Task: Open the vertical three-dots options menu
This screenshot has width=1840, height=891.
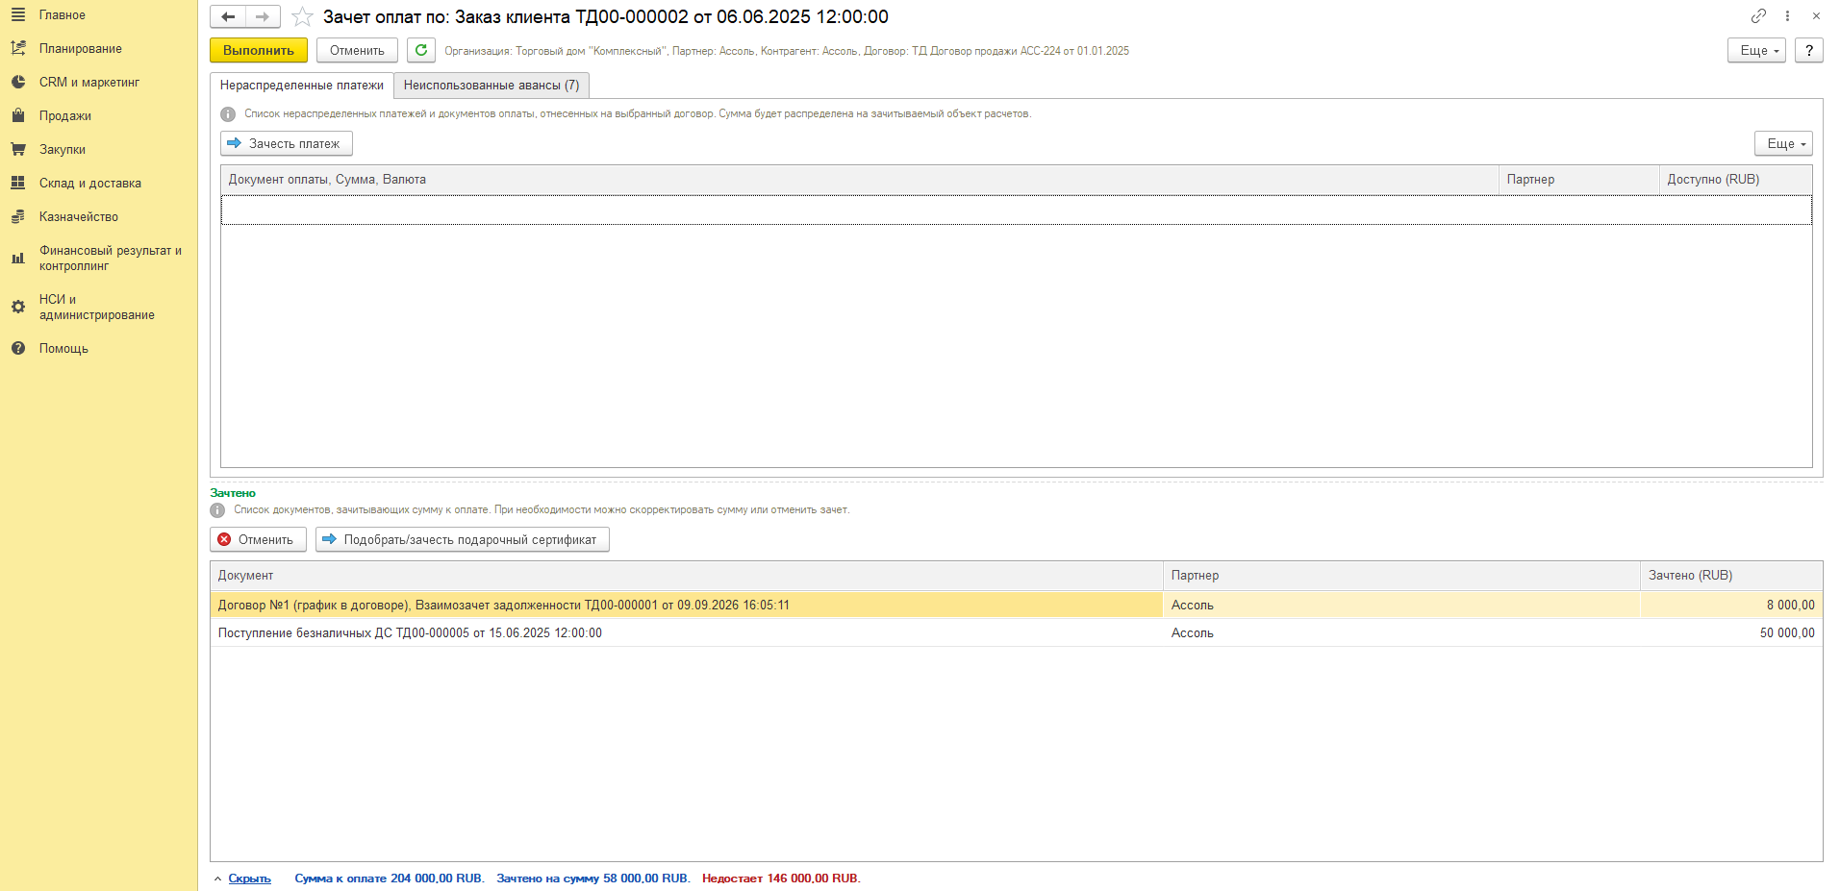Action: click(1787, 15)
